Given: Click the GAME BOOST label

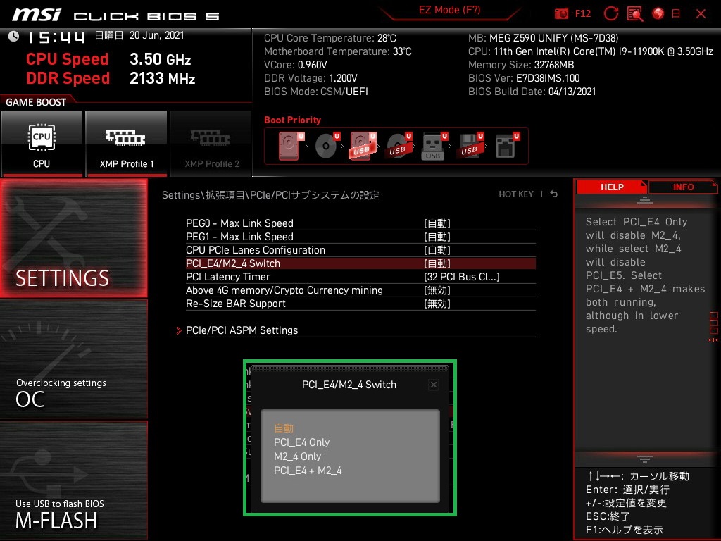Looking at the screenshot, I should pyautogui.click(x=36, y=102).
